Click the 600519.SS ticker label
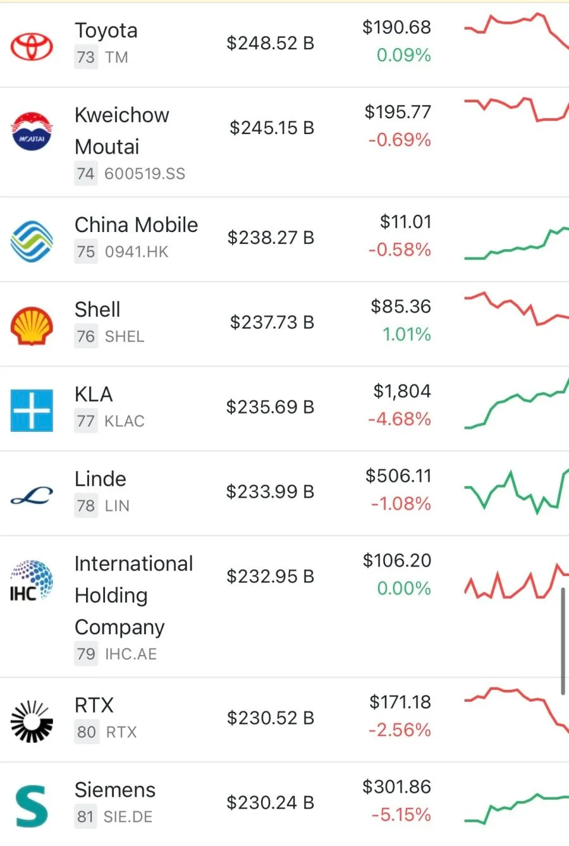Screen dimensions: 569x846 (x=145, y=174)
